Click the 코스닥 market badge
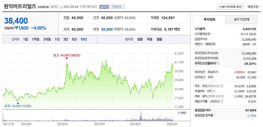Screen dimensions: 263x127 [x=54, y=7]
